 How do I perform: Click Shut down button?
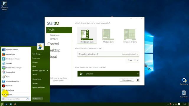tap(36, 99)
